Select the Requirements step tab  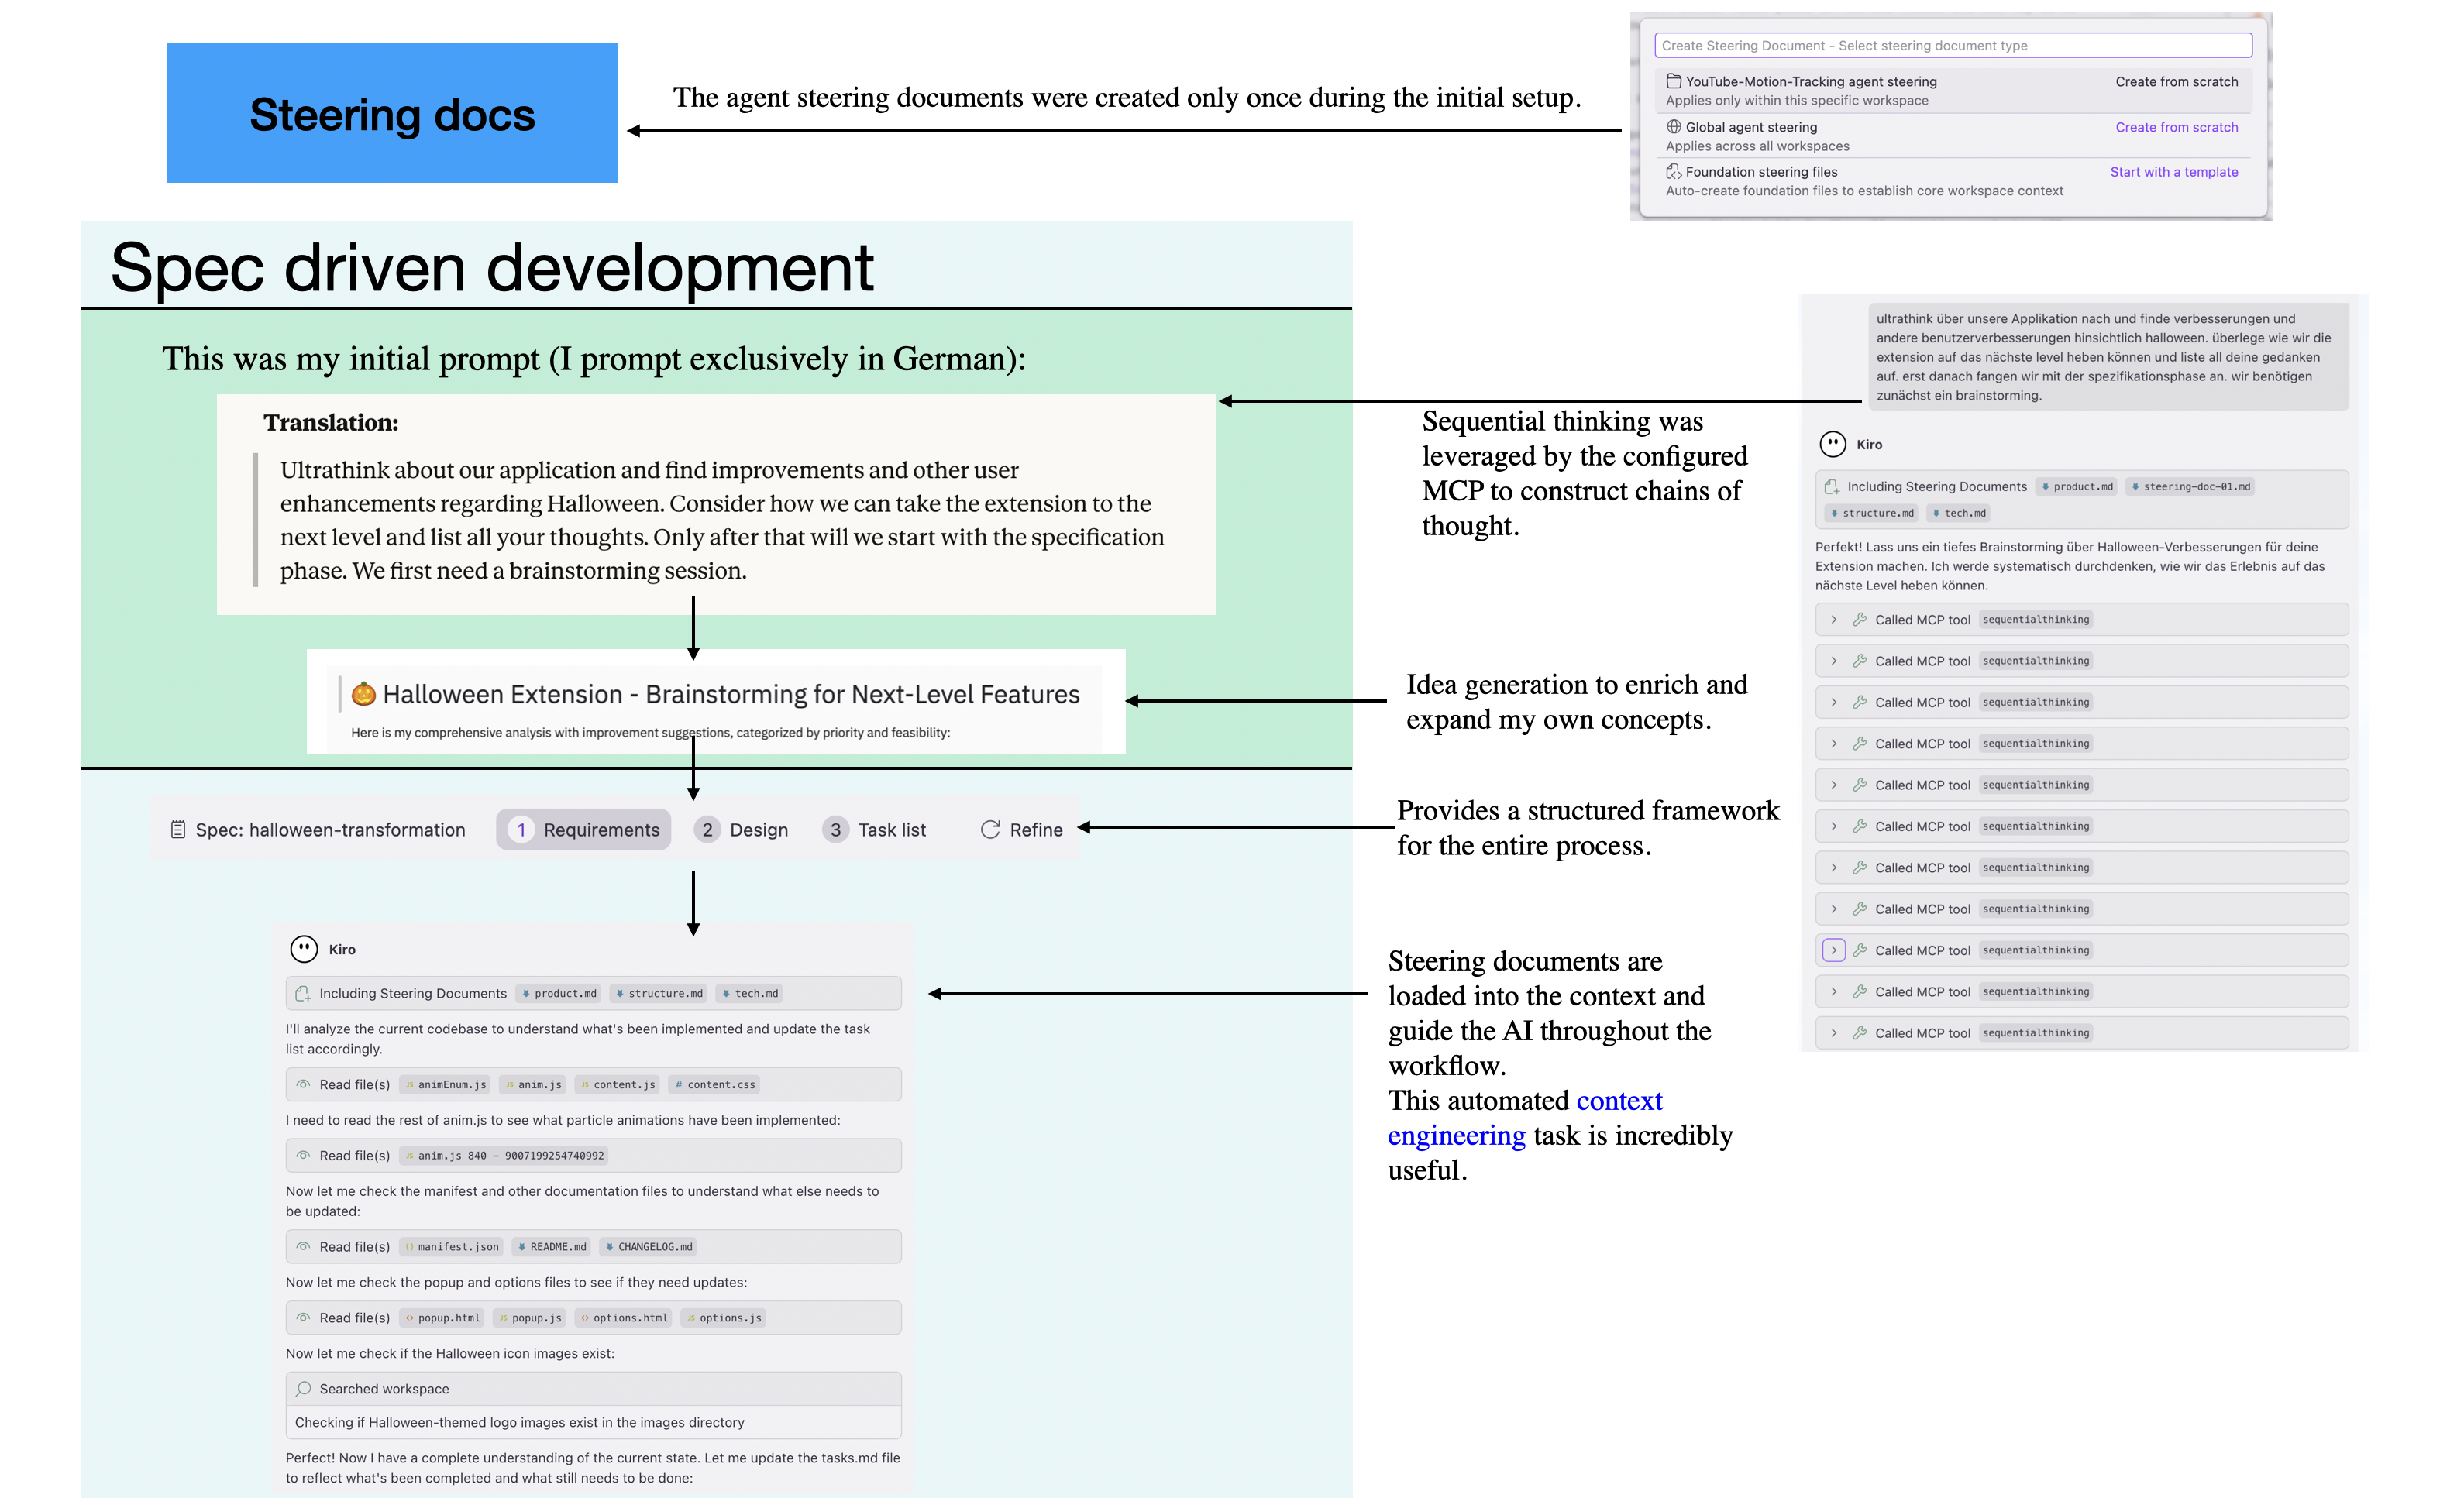coord(584,830)
